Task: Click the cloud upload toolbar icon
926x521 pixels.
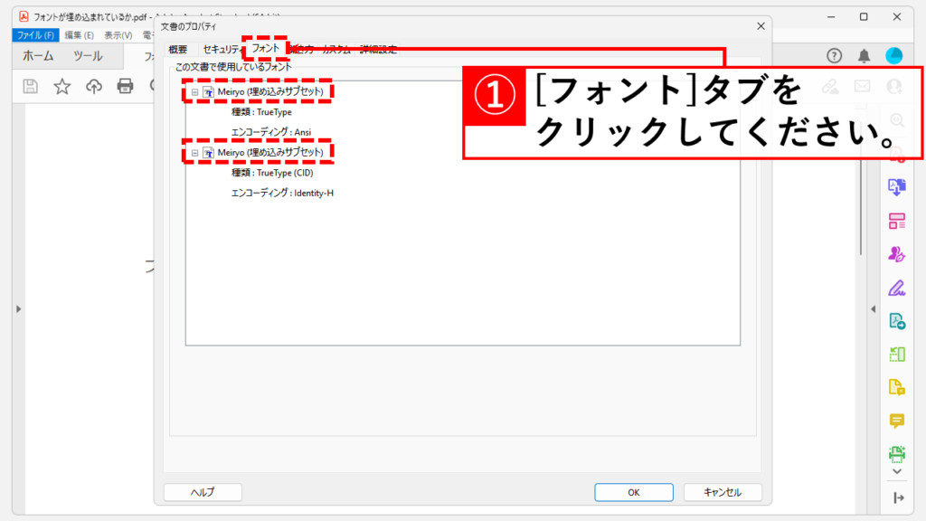Action: coord(94,86)
